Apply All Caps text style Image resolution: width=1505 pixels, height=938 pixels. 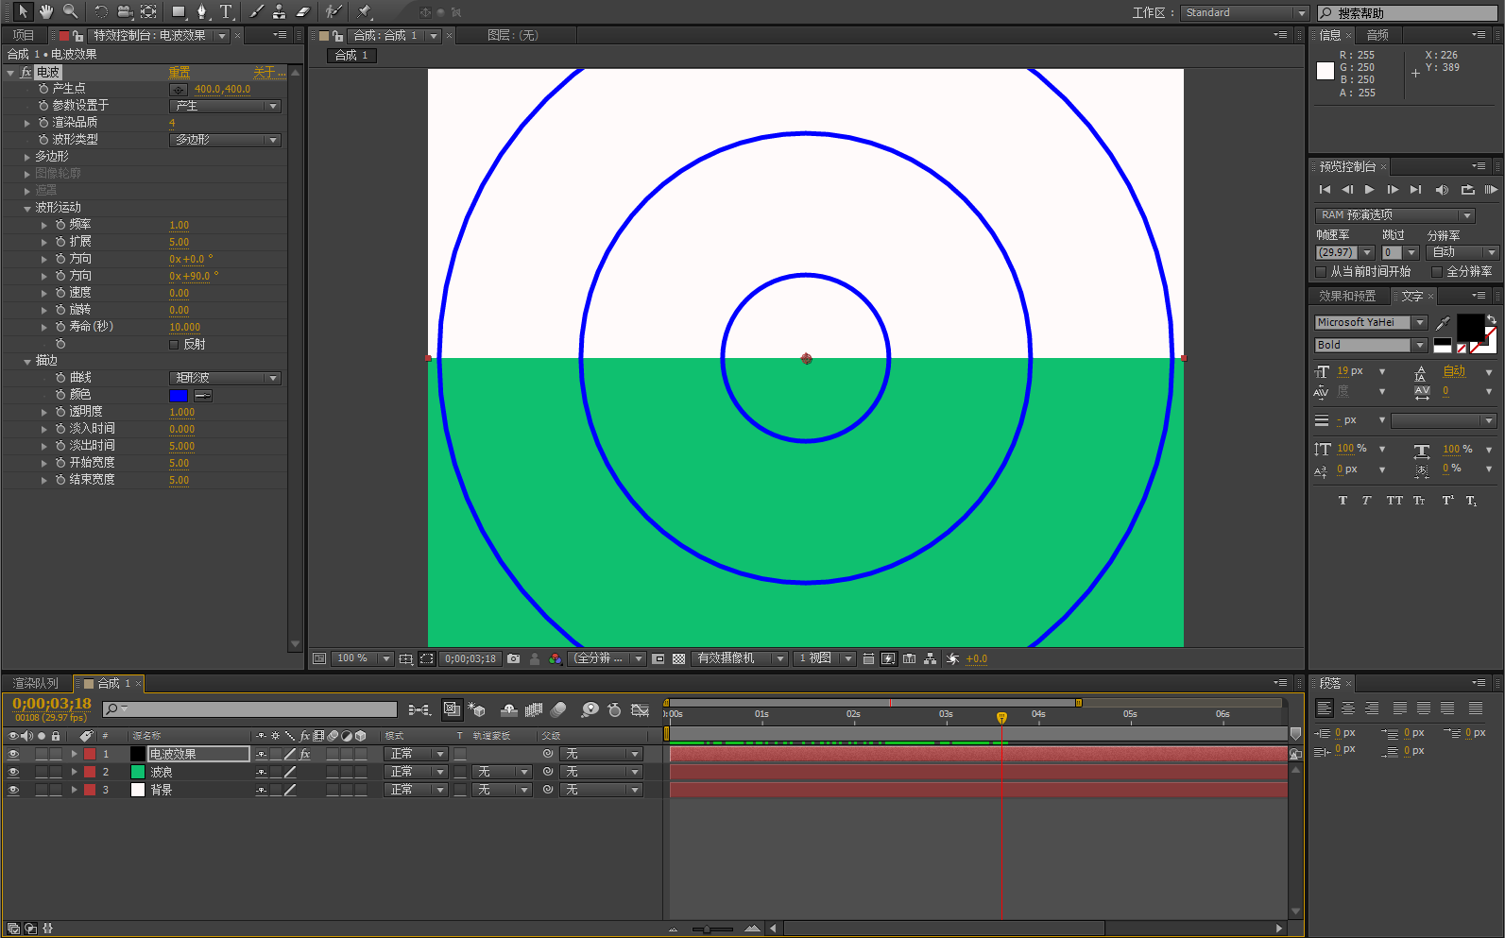click(x=1394, y=501)
